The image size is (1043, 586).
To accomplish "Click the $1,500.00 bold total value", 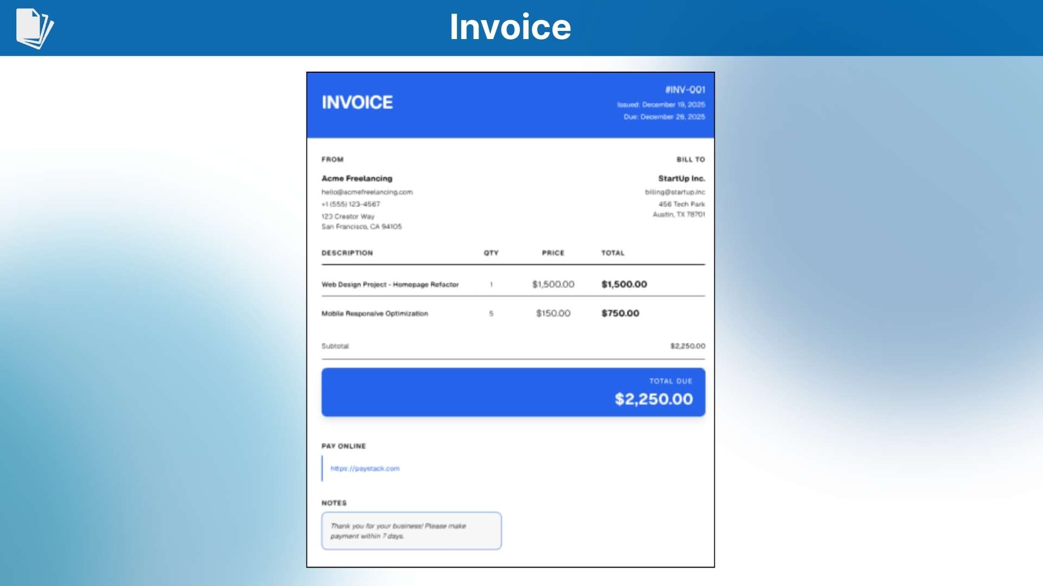I will click(x=624, y=284).
